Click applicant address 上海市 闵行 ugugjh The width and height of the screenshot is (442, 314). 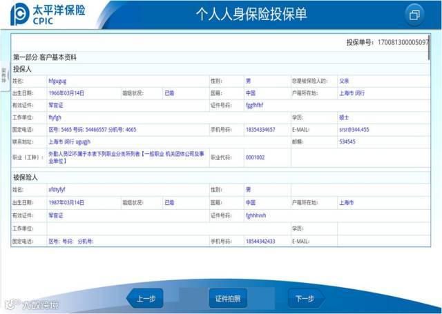[x=69, y=141]
